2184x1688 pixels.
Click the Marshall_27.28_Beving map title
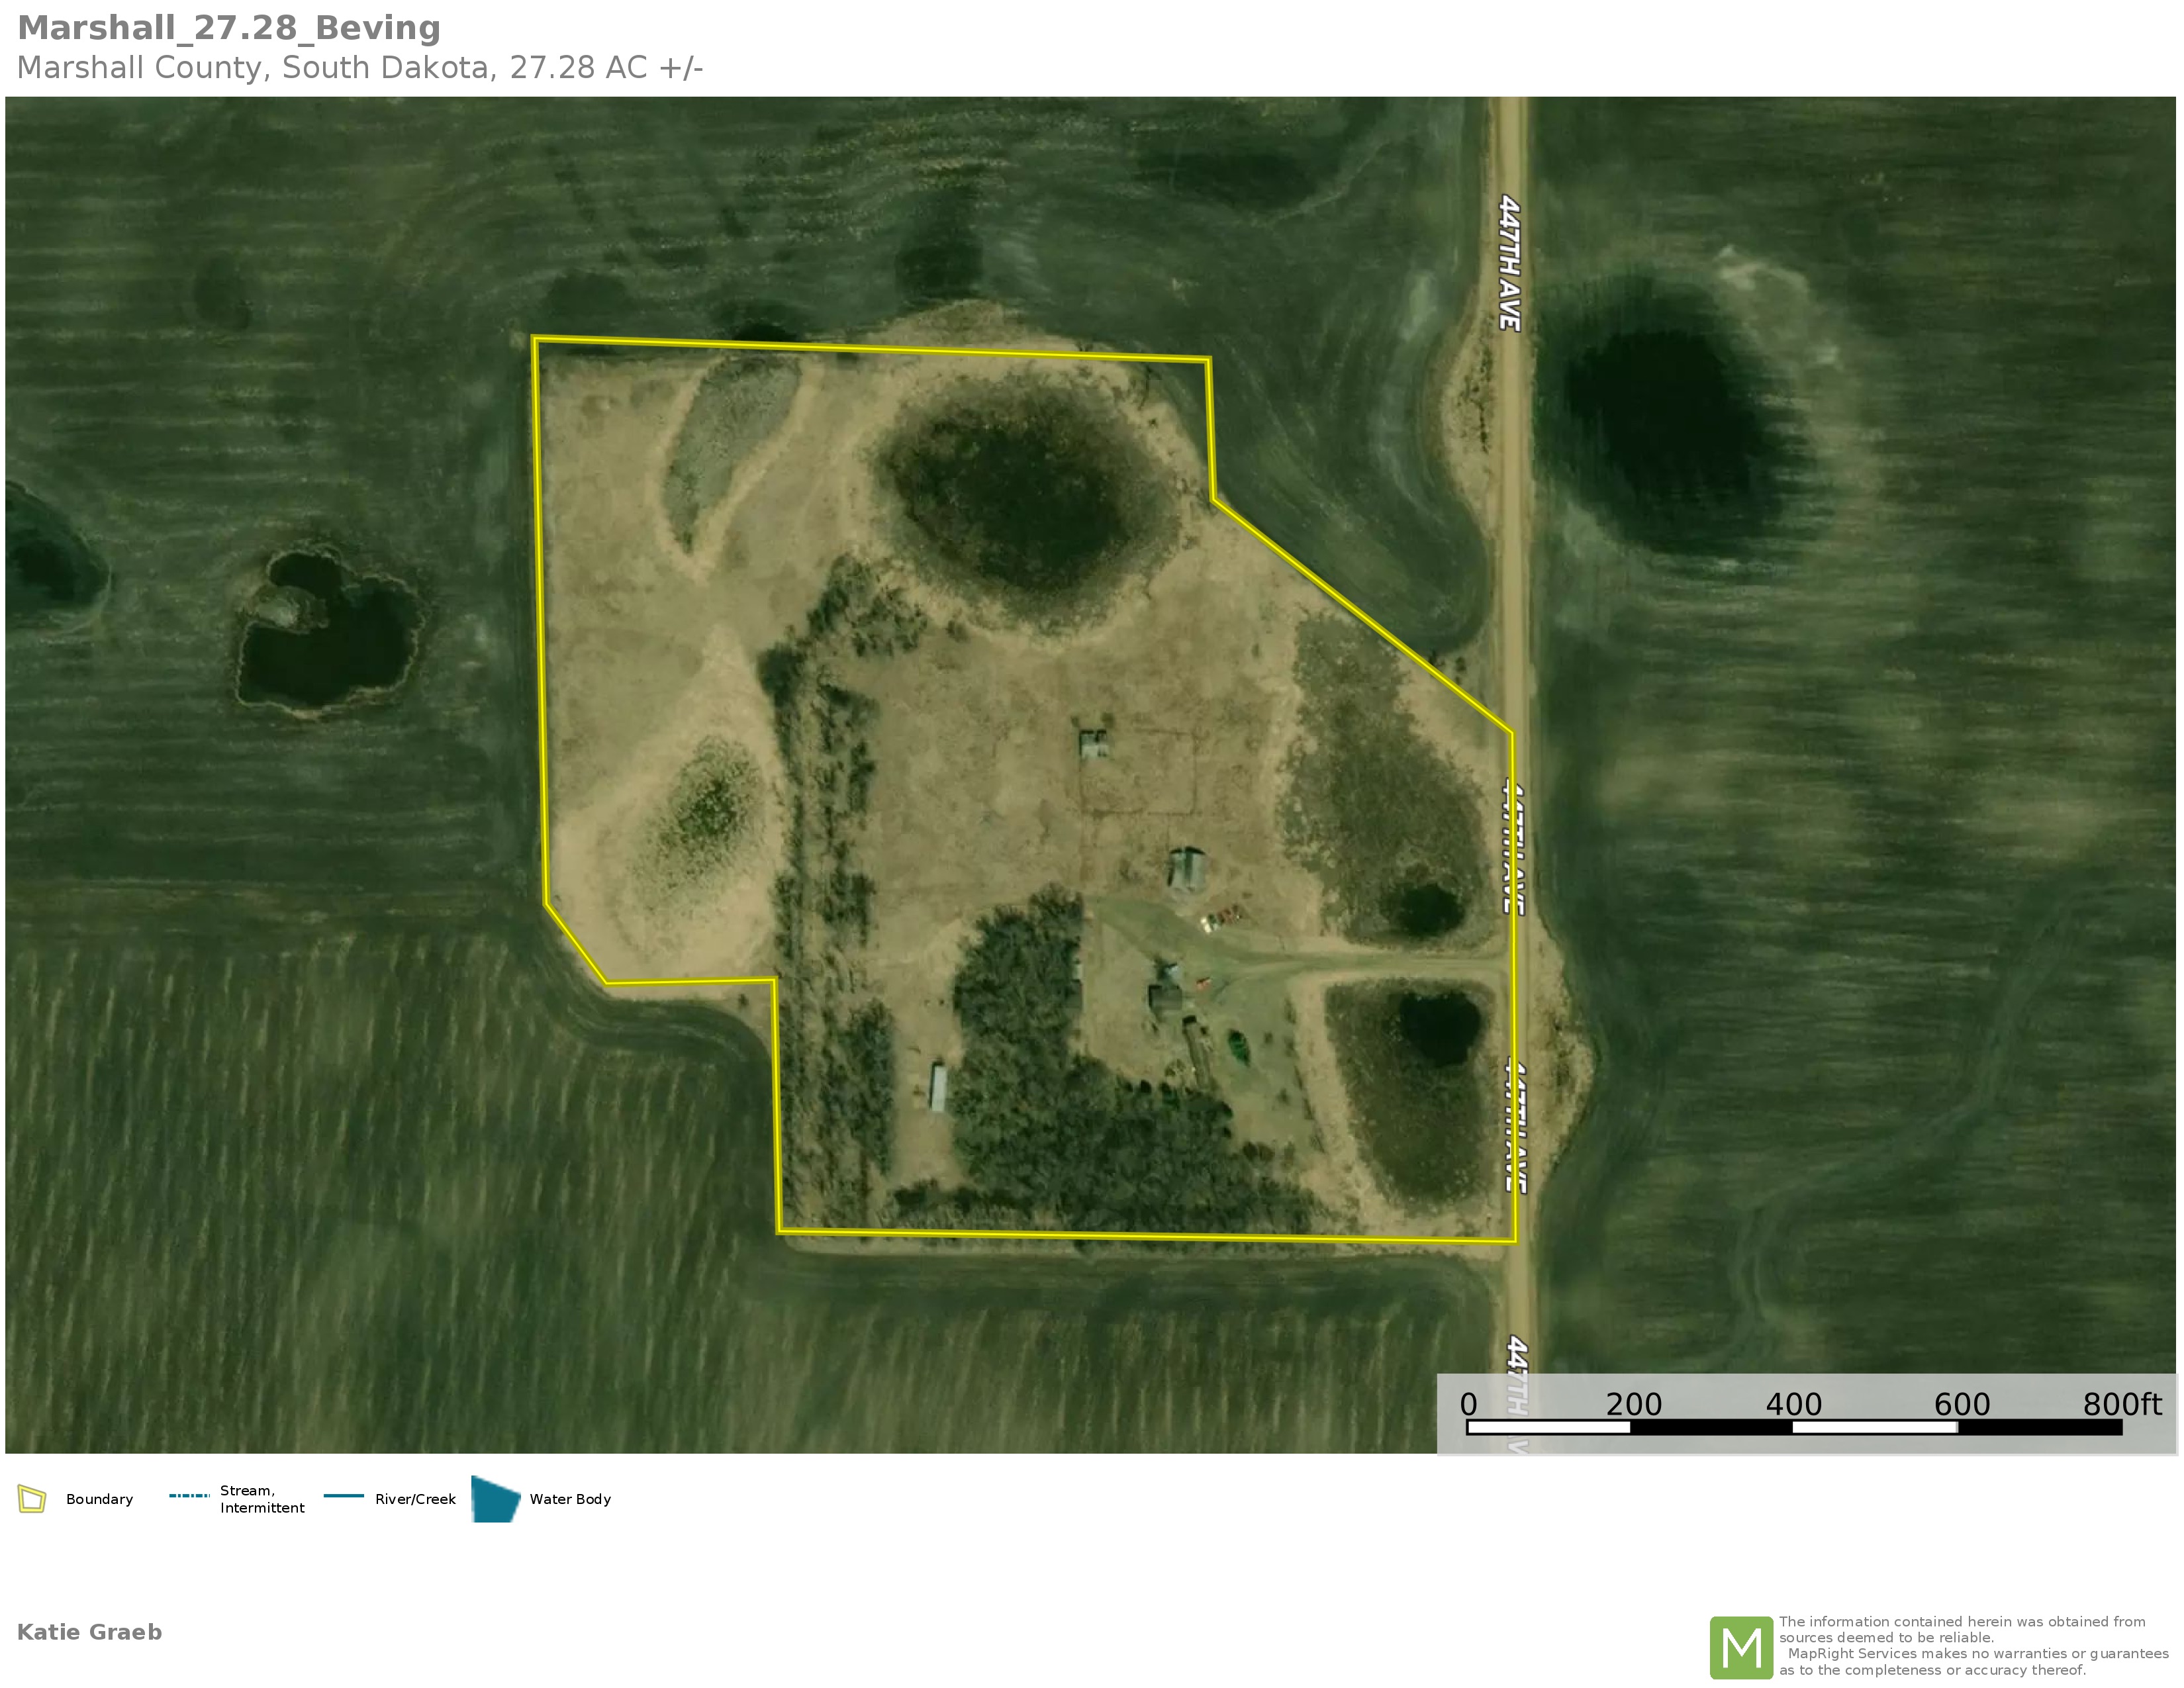[x=229, y=28]
